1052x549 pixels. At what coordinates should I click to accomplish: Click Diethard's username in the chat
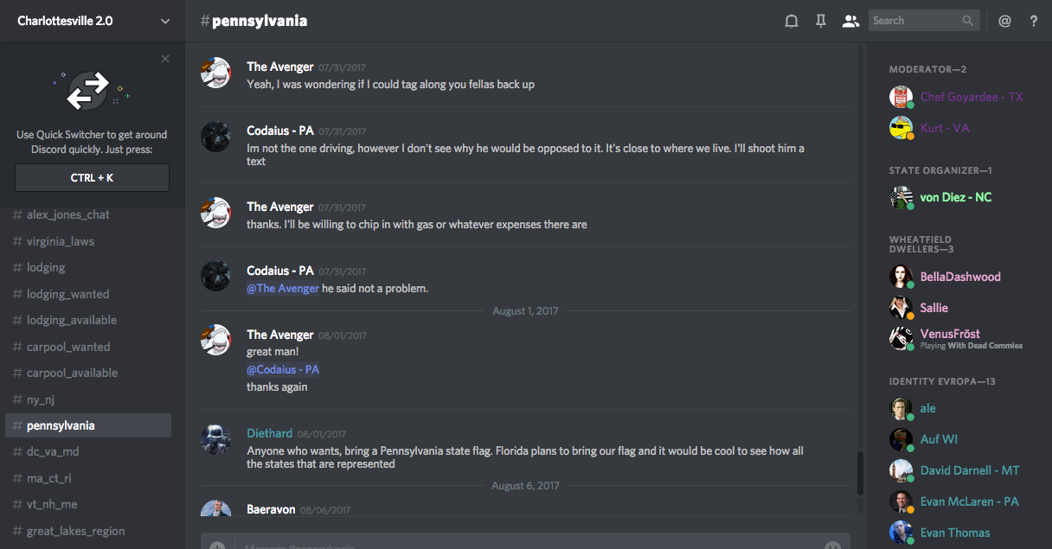[269, 433]
